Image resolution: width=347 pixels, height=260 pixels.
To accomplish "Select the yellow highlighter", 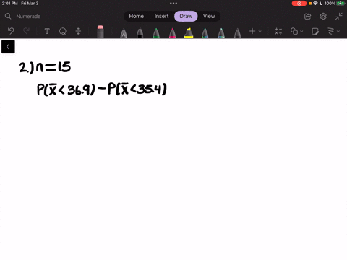I will click(189, 33).
